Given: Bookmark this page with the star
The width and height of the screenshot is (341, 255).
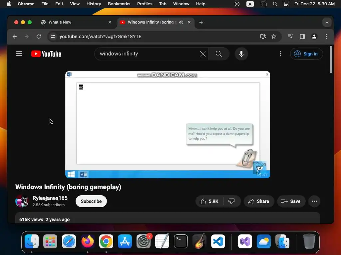Looking at the screenshot, I should (274, 37).
